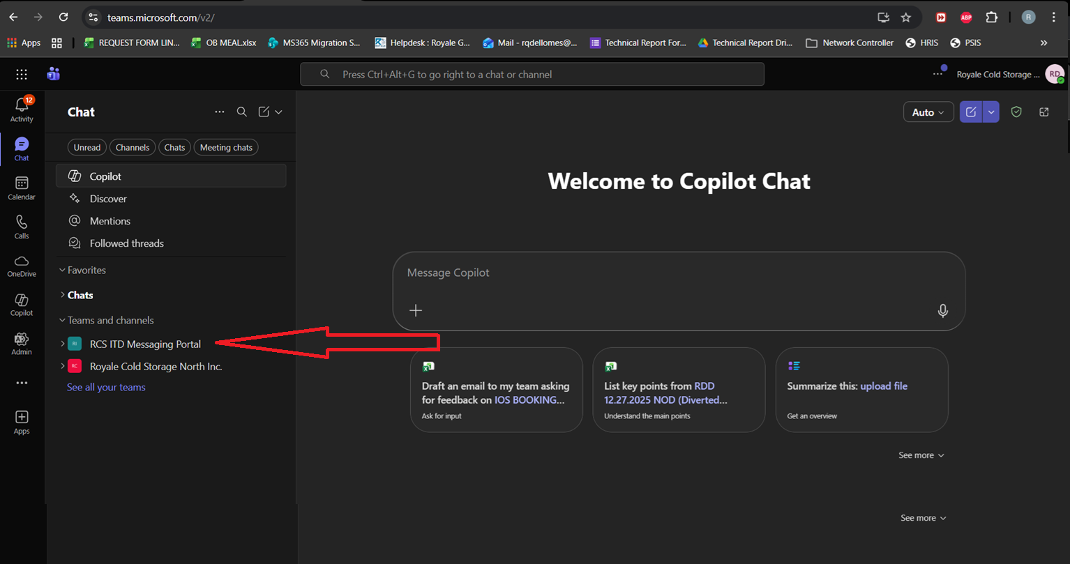The height and width of the screenshot is (564, 1070).
Task: Open the Calls icon
Action: point(22,227)
